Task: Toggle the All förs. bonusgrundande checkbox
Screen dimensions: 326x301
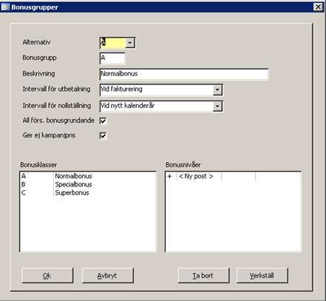Action: tap(103, 121)
